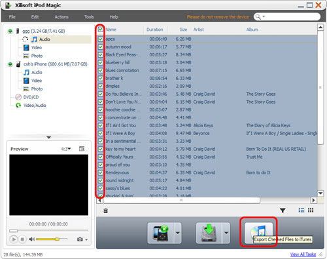Switch to list view mode

coord(301,210)
